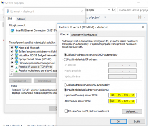Open the view options dropdown arrow

[x=144, y=17]
